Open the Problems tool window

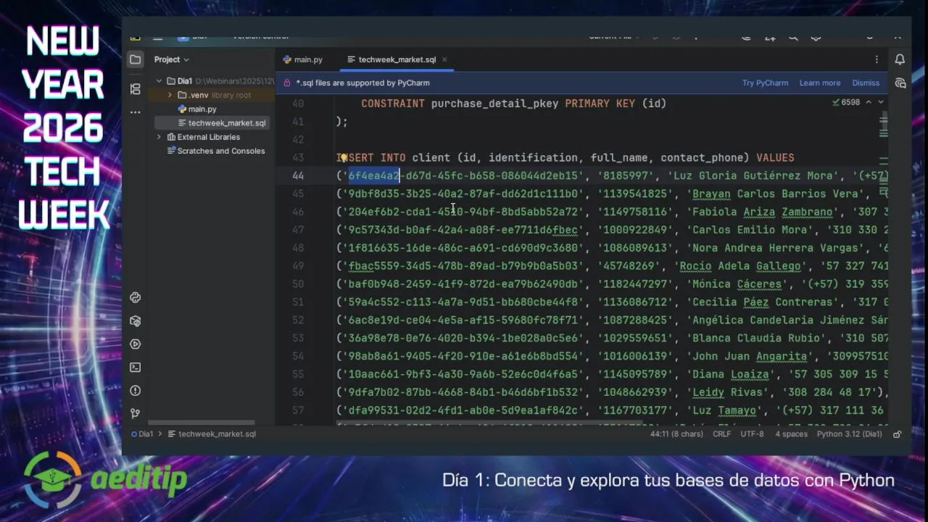tap(135, 390)
